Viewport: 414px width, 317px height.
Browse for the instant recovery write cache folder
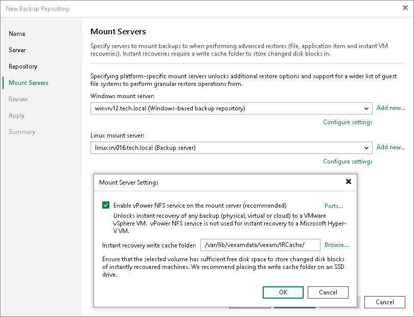pyautogui.click(x=336, y=245)
